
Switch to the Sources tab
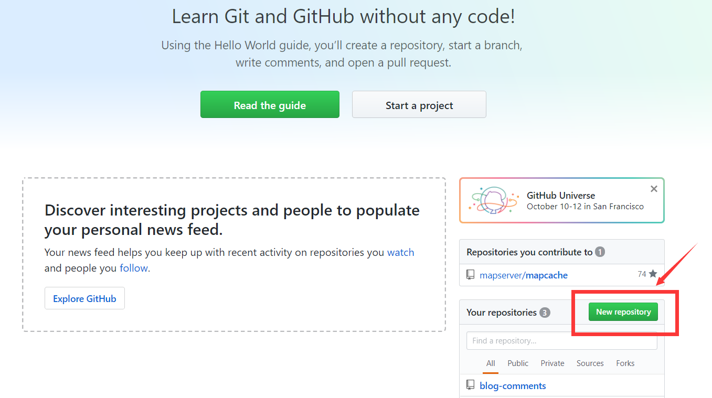tap(590, 363)
